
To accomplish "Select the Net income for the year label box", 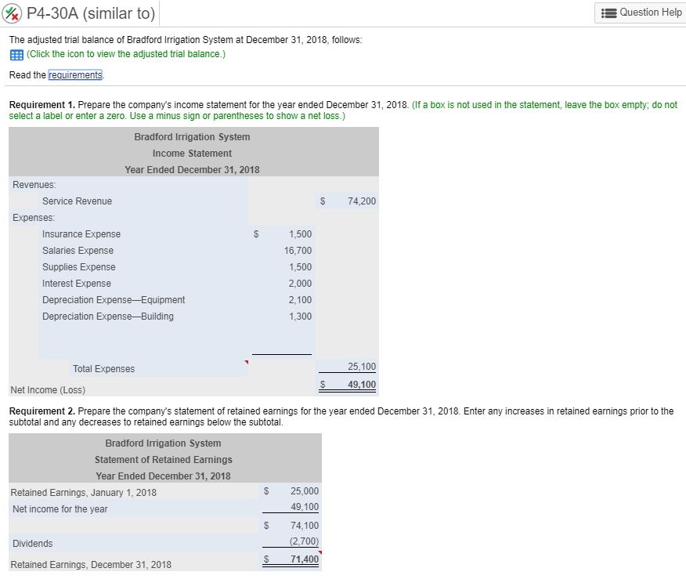I will point(133,508).
